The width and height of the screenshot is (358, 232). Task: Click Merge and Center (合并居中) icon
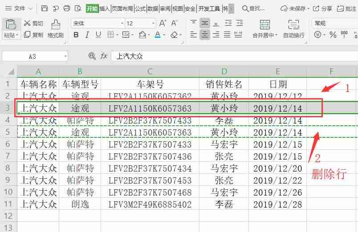[x=265, y=24]
